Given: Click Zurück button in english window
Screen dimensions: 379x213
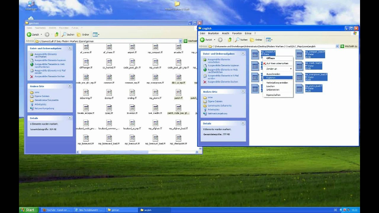Looking at the screenshot, I should [x=206, y=40].
